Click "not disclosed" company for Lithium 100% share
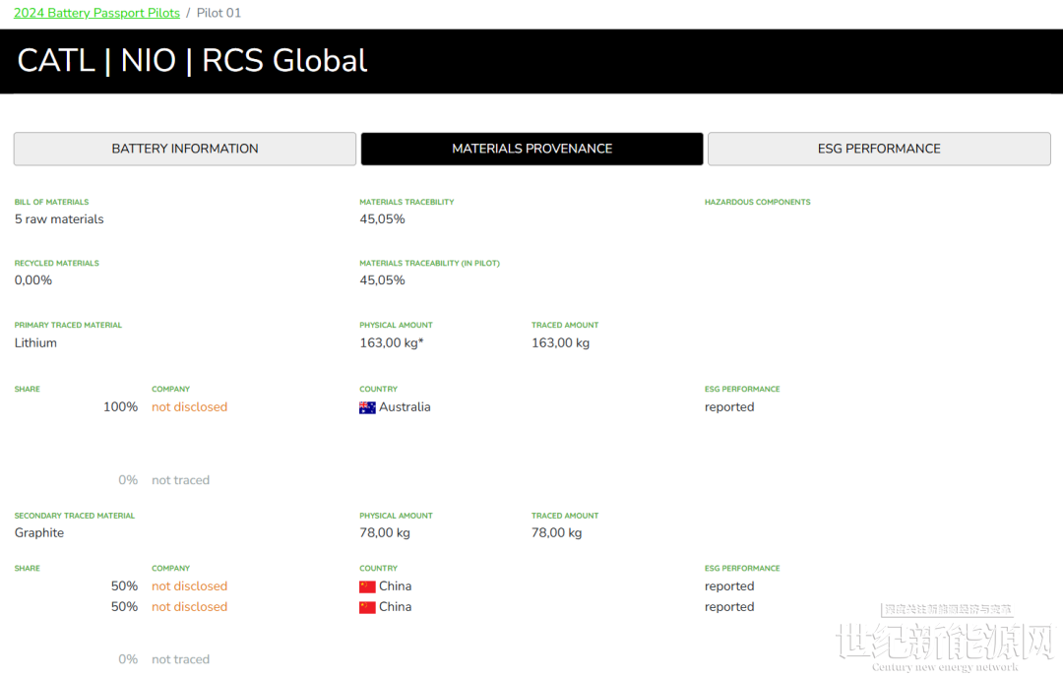Viewport: 1063px width, 677px height. (189, 407)
